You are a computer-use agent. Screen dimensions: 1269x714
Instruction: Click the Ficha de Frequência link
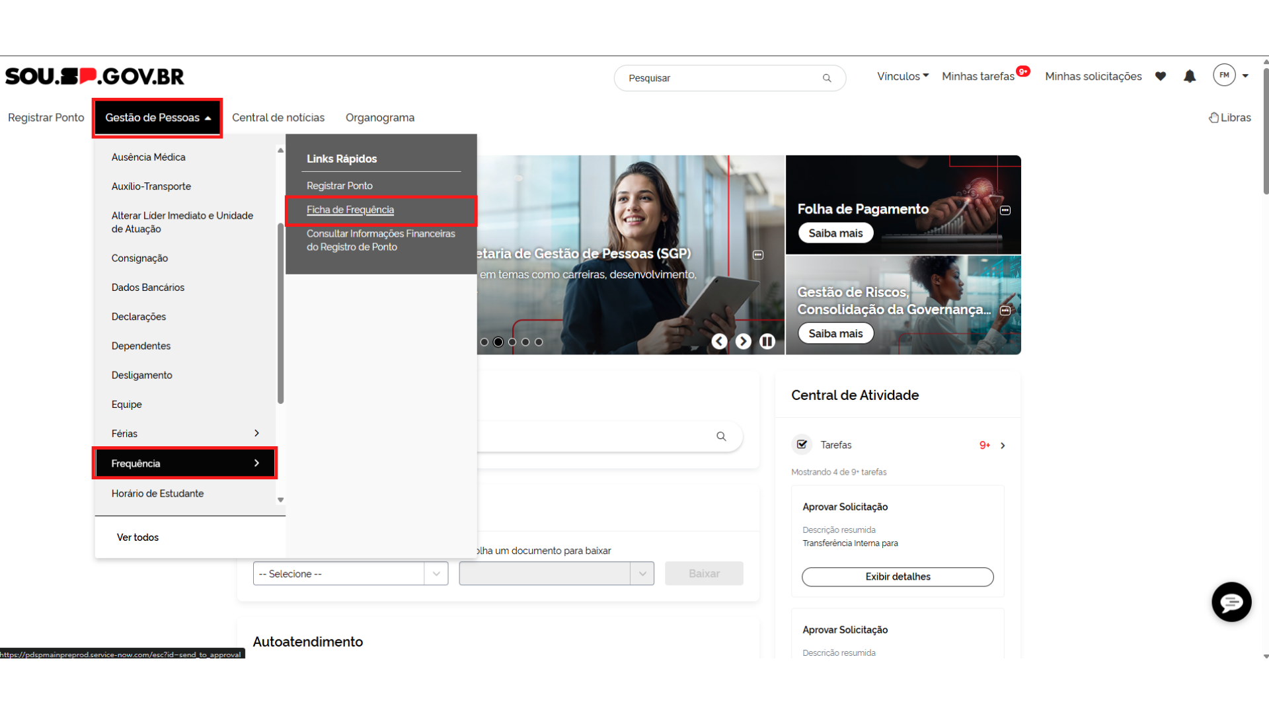[350, 210]
